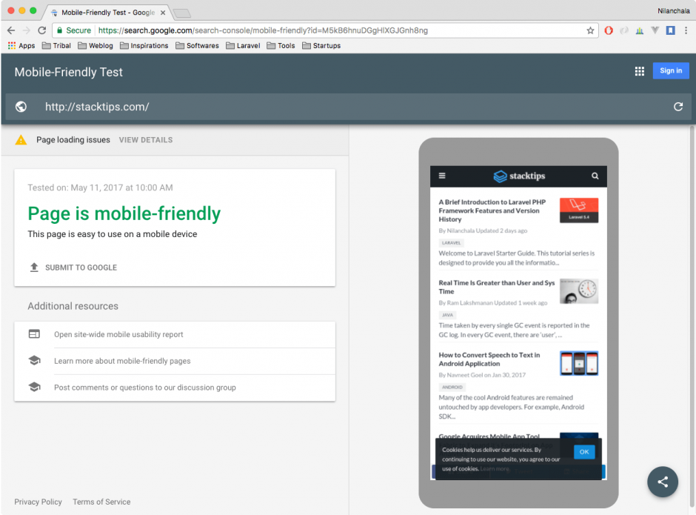Click the Sign in button
Image resolution: width=696 pixels, height=515 pixels.
(671, 71)
